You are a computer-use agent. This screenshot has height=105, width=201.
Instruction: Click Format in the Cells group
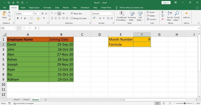(152, 19)
